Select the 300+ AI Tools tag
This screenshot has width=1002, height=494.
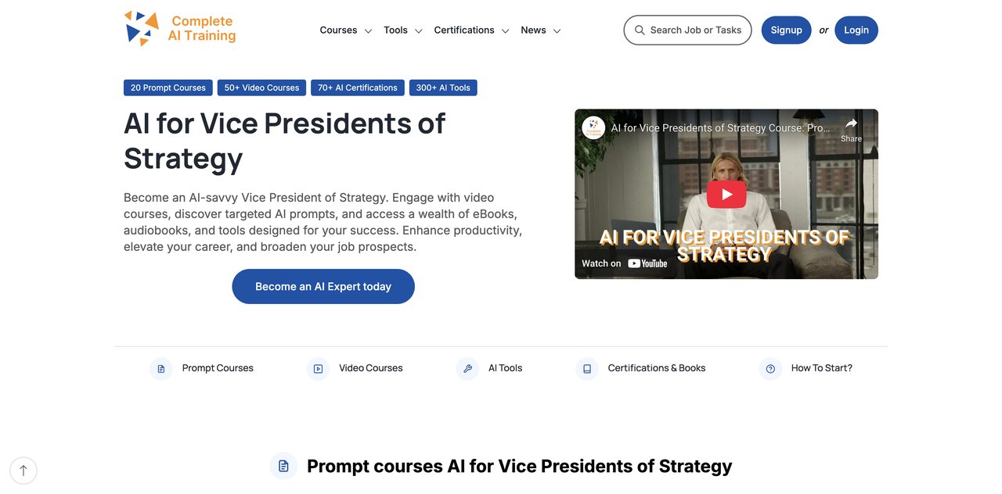[x=443, y=88]
